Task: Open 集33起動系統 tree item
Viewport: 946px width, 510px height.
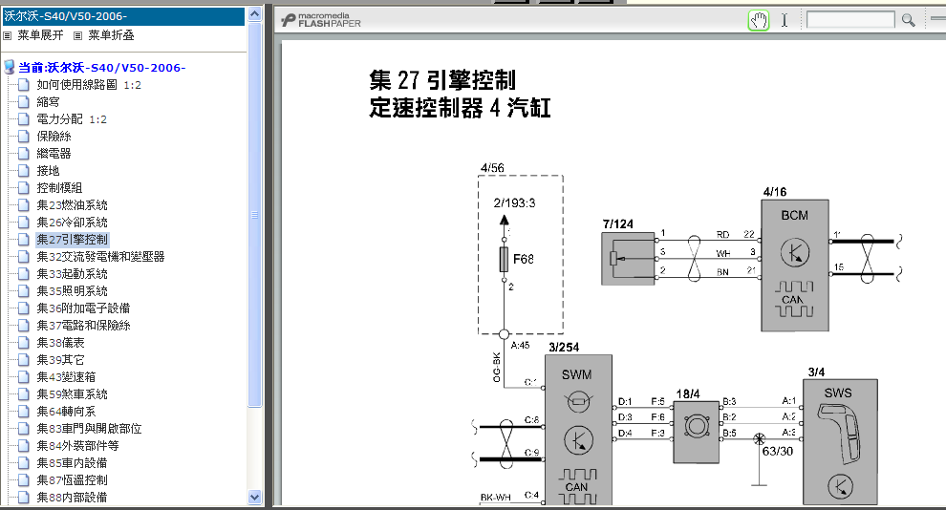Action: click(72, 274)
